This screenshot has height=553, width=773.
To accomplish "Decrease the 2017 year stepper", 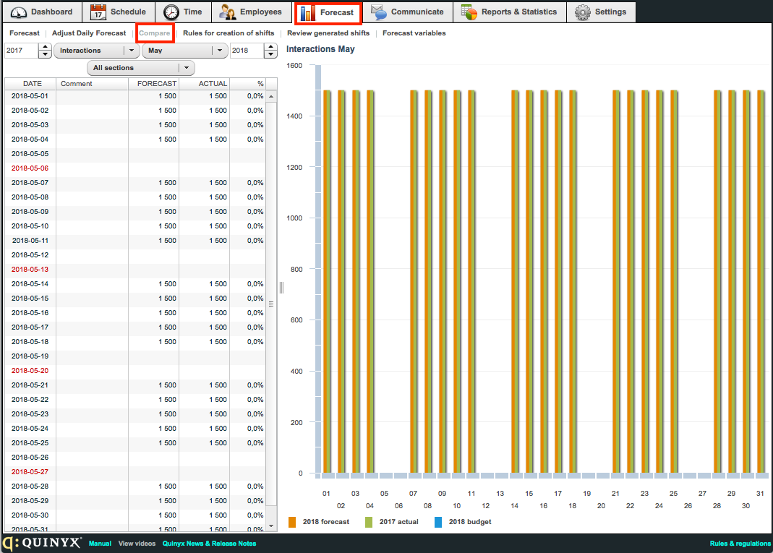I will (45, 53).
